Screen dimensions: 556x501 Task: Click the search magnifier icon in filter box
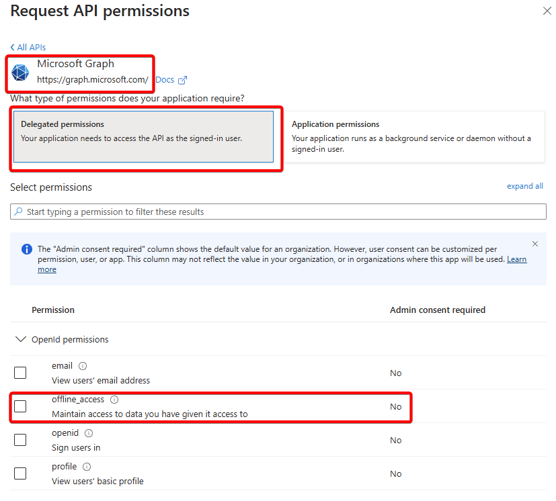18,212
